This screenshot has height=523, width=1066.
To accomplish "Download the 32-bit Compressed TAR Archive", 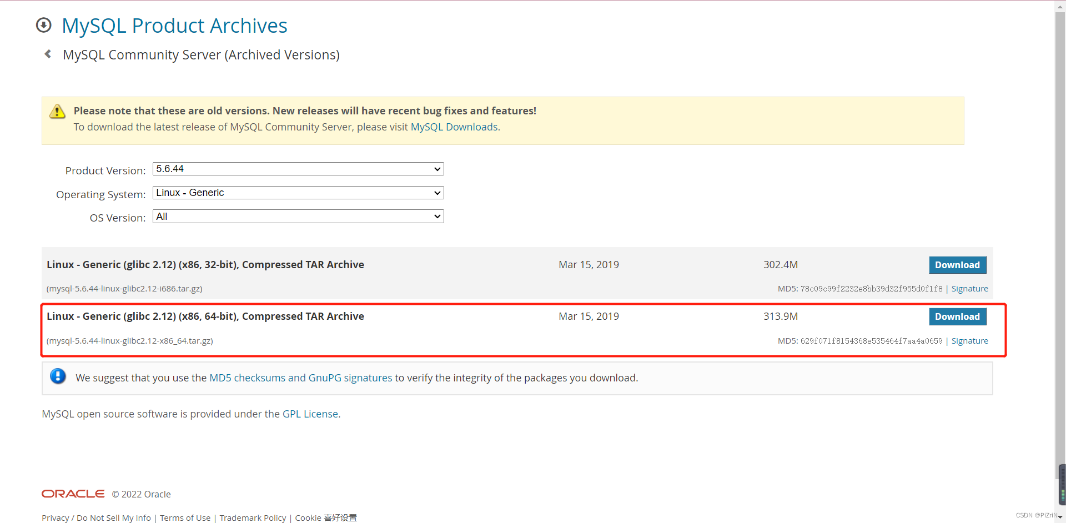I will [957, 265].
